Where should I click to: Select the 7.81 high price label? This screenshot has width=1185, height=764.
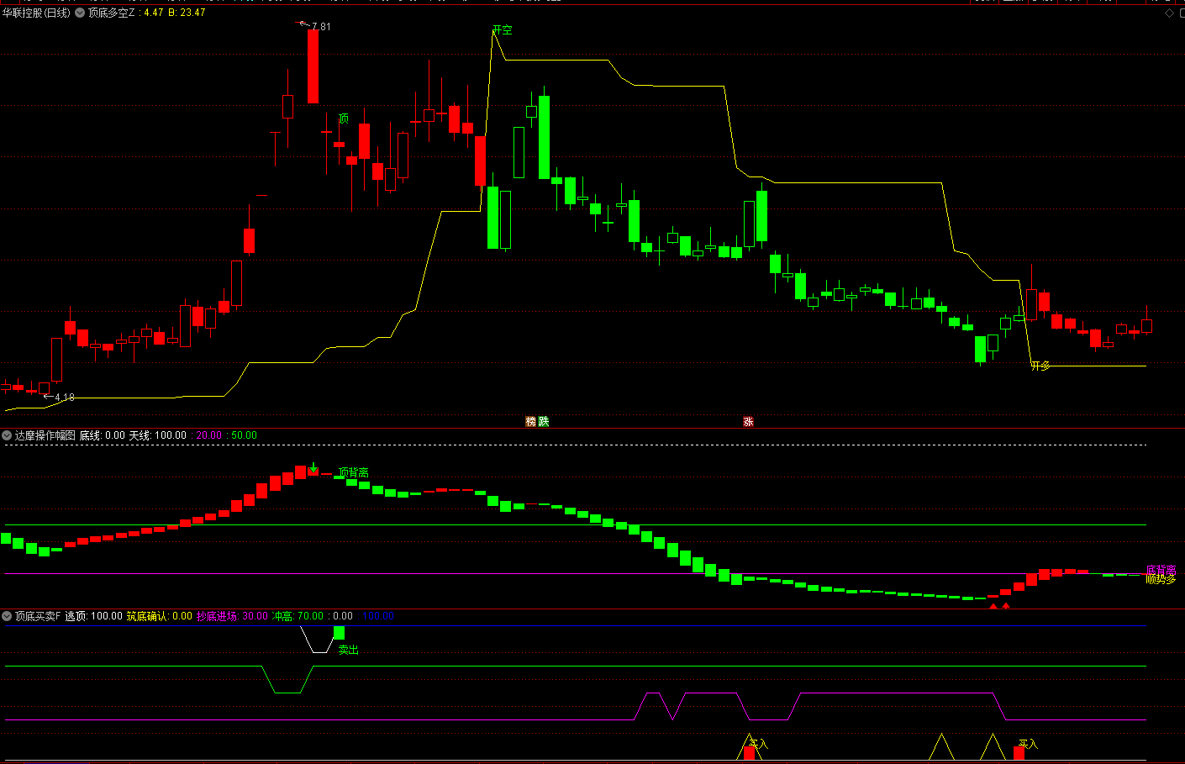click(x=321, y=27)
